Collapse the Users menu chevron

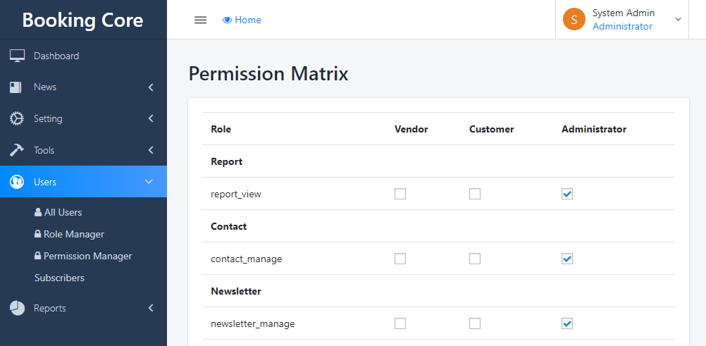pos(149,182)
